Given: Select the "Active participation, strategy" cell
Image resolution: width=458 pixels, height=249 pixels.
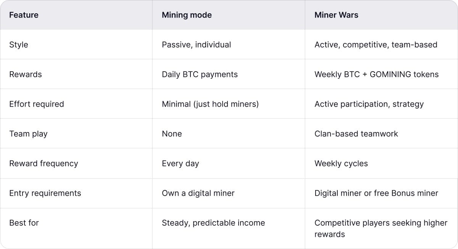Looking at the screenshot, I should click(x=369, y=104).
